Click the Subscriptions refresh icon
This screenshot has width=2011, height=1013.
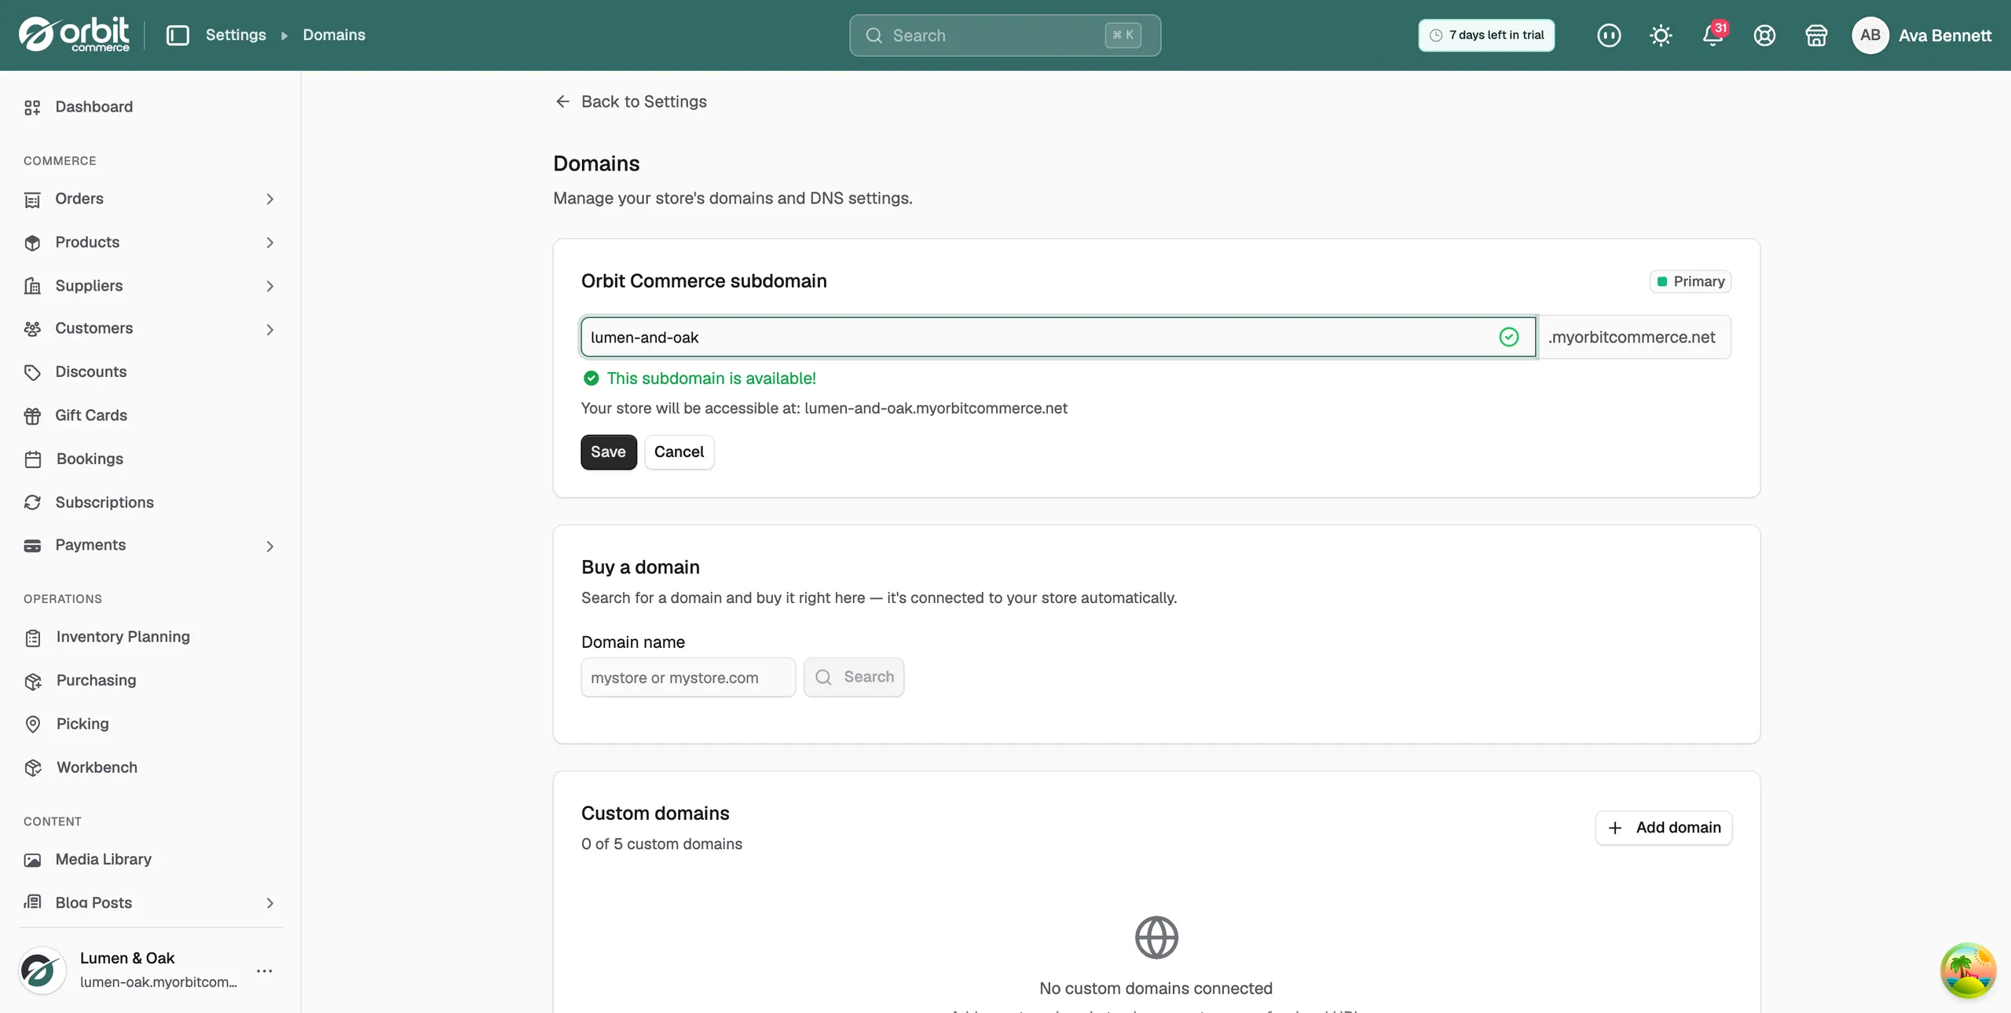pyautogui.click(x=32, y=503)
